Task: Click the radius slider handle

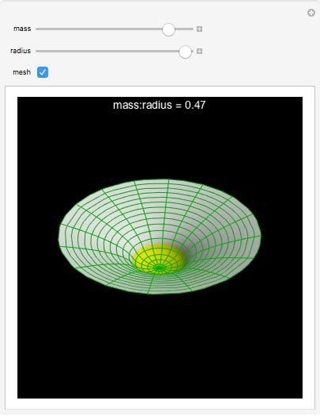Action: 185,52
